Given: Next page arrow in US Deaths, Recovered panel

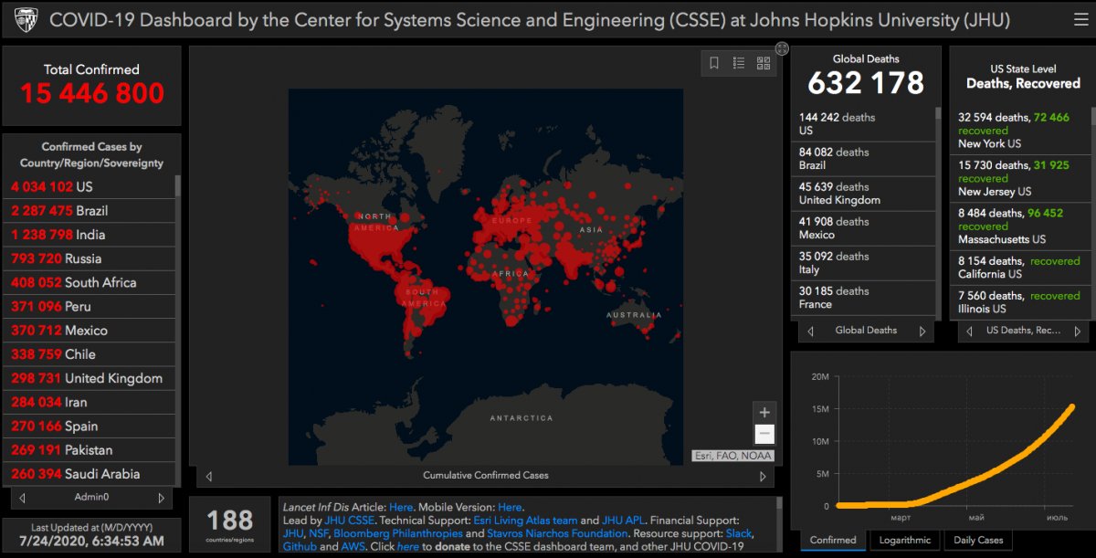Looking at the screenshot, I should 1079,331.
